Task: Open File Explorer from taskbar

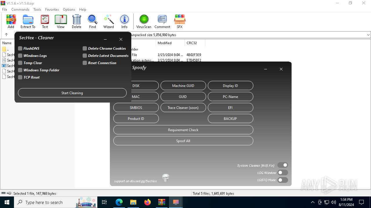Action: (133, 202)
